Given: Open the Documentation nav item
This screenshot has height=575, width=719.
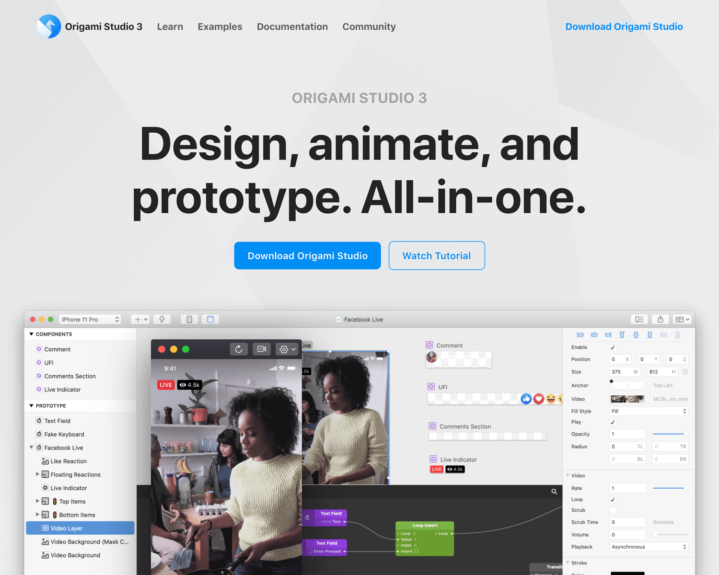Looking at the screenshot, I should click(x=292, y=27).
